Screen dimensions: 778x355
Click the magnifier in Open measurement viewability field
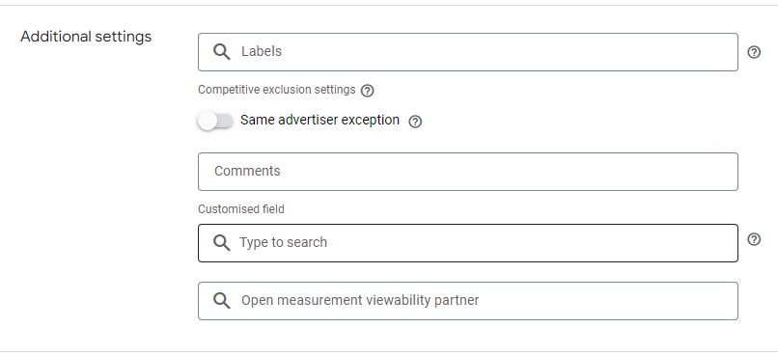[221, 300]
